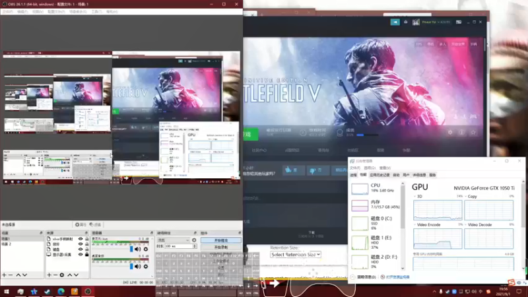Open 选项(O) menu in Task Manager
This screenshot has height=297, width=528.
[370, 168]
